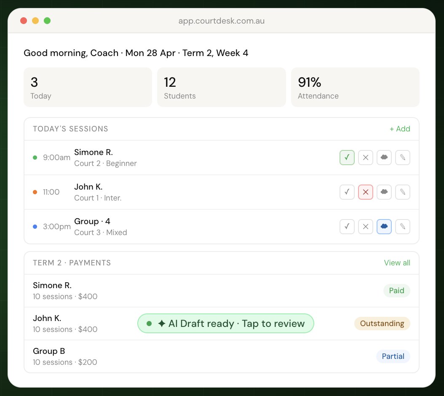Mark John K. session as attended
The height and width of the screenshot is (396, 444).
347,192
